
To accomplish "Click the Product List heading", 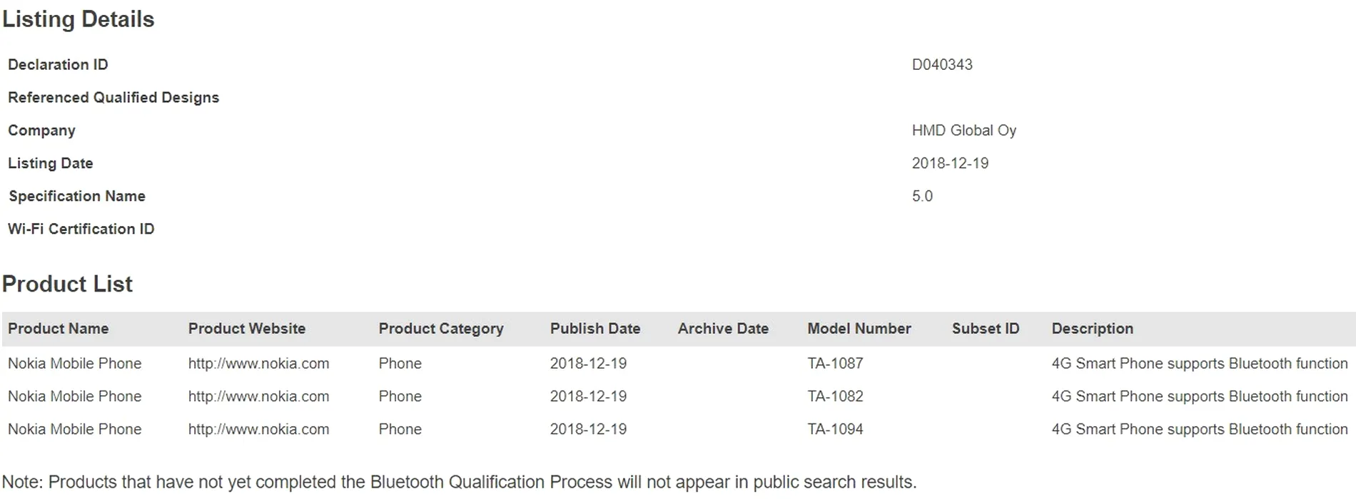I will (x=67, y=284).
